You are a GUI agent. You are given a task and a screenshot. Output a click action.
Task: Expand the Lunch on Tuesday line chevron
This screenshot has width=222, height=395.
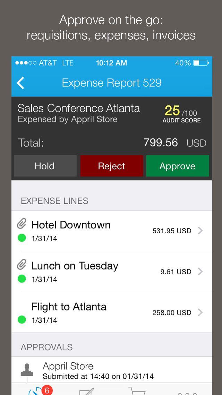tap(200, 272)
